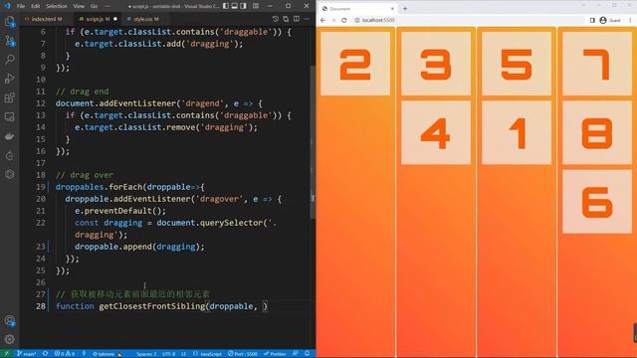The width and height of the screenshot is (637, 358).
Task: Click the number 3 card
Action: click(x=436, y=64)
